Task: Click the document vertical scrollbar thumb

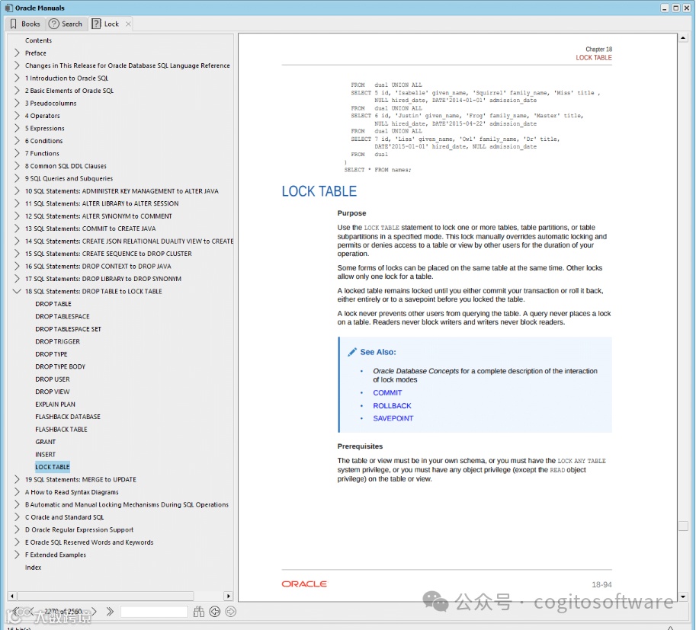Action: [683, 526]
